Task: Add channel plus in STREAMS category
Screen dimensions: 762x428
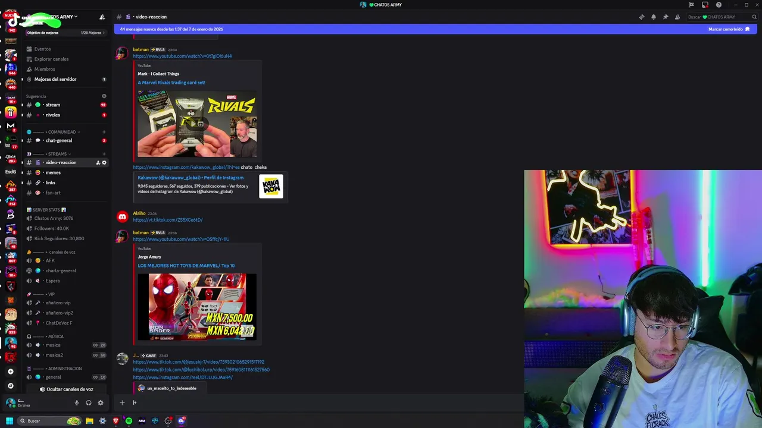Action: 104,154
